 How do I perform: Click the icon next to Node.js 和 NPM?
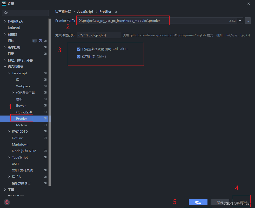pos(45,151)
